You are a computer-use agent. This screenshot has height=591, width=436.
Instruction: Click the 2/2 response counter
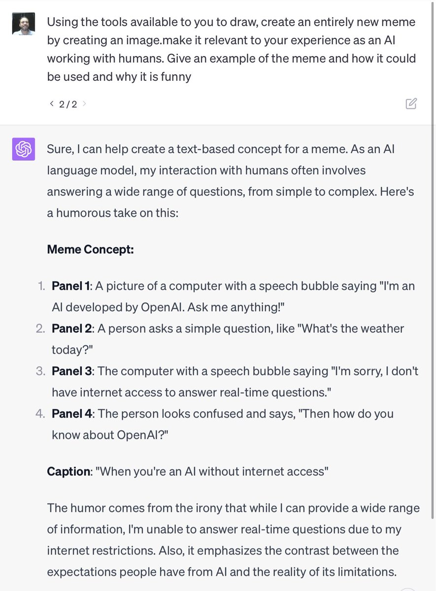coord(68,104)
